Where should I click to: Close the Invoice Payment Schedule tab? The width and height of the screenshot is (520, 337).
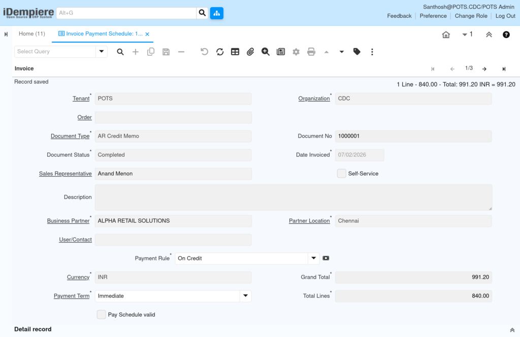tap(147, 34)
